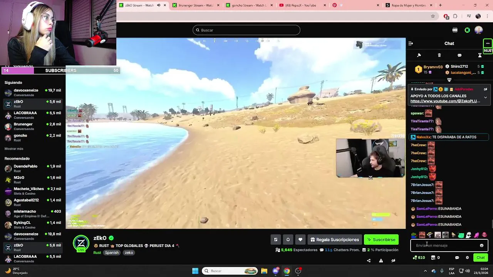Image resolution: width=493 pixels, height=277 pixels.
Task: Open the Kick green logo icon top right
Action: tap(467, 30)
